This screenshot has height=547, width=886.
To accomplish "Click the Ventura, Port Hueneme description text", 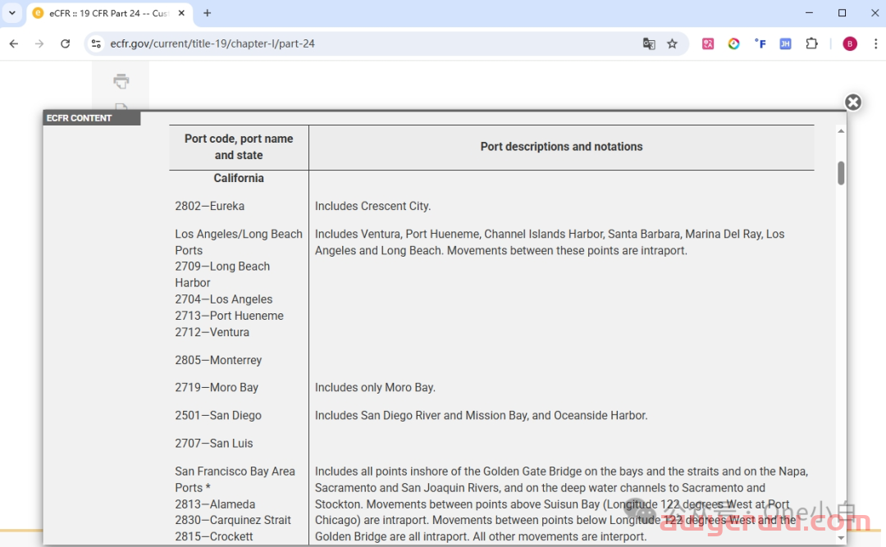I will point(549,242).
